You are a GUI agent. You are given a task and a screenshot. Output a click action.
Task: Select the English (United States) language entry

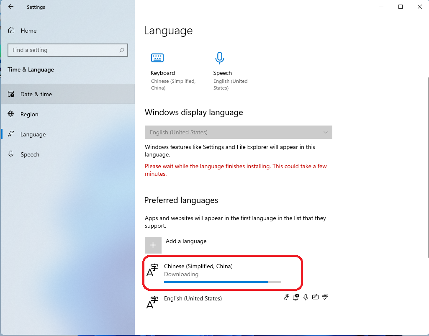tap(193, 298)
